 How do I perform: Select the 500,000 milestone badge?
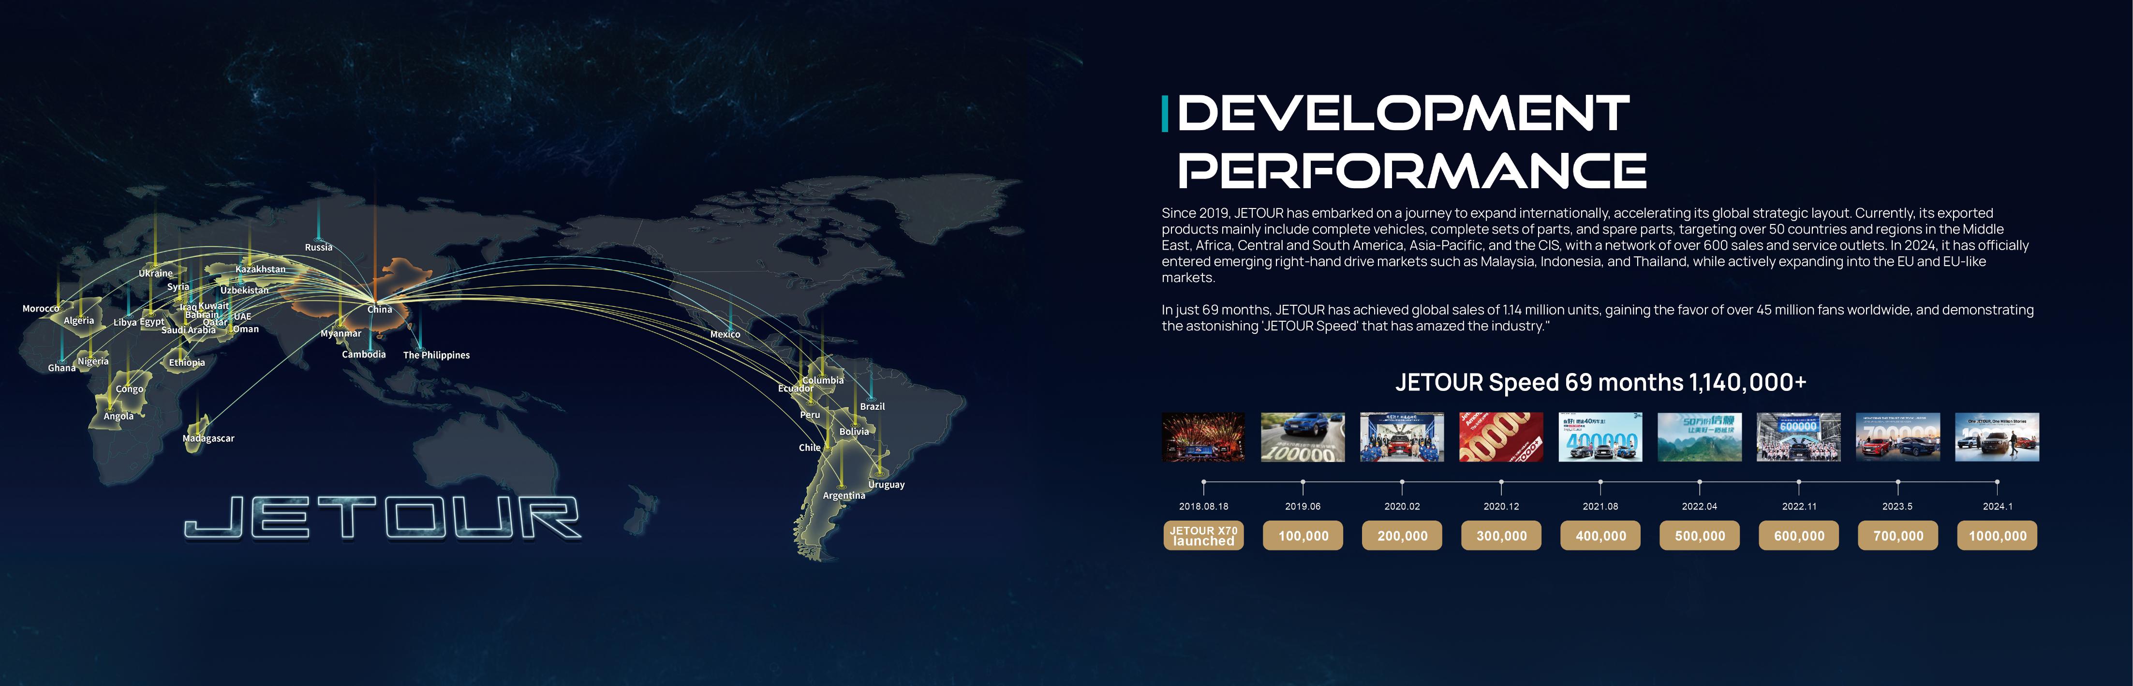1700,535
